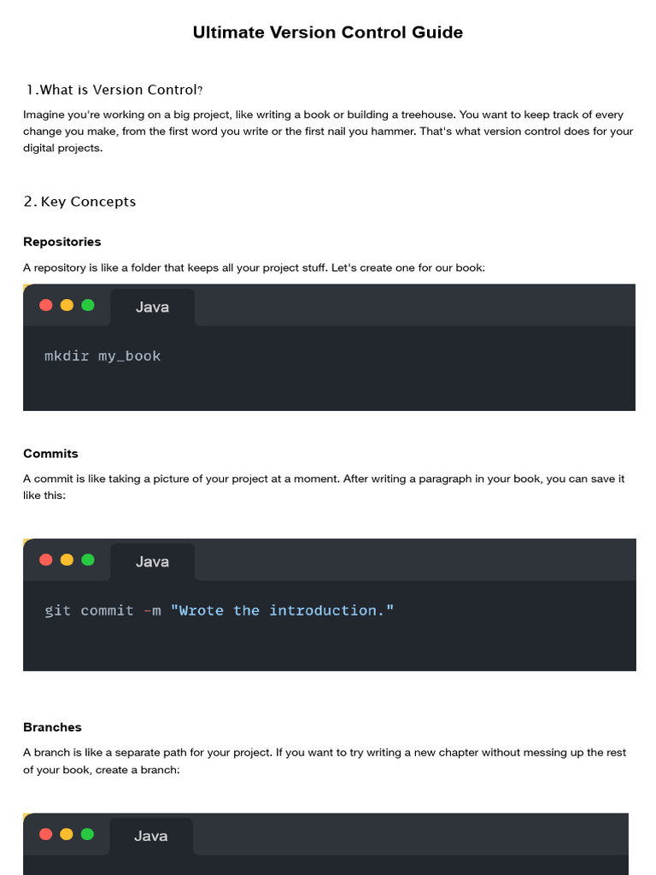
Task: Select Java tab under Branches section
Action: pos(150,836)
